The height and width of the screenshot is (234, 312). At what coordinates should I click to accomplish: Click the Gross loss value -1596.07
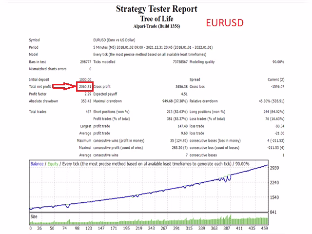click(x=277, y=87)
